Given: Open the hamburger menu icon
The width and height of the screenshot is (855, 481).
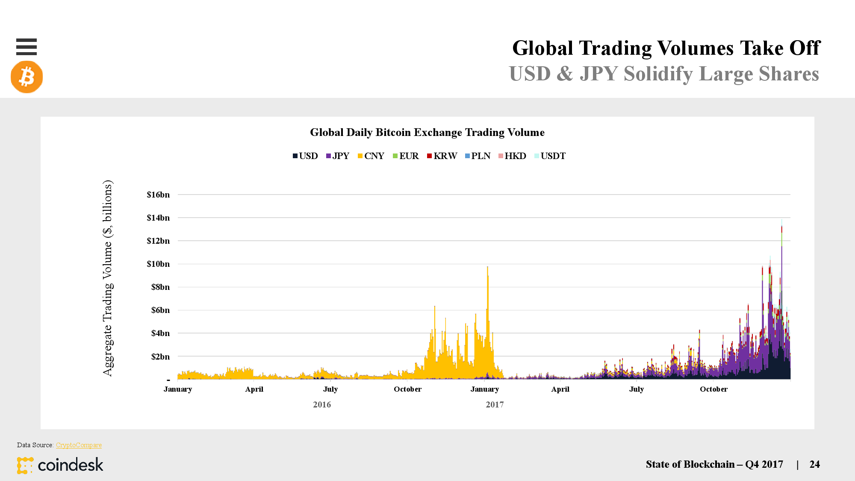Looking at the screenshot, I should point(26,47).
